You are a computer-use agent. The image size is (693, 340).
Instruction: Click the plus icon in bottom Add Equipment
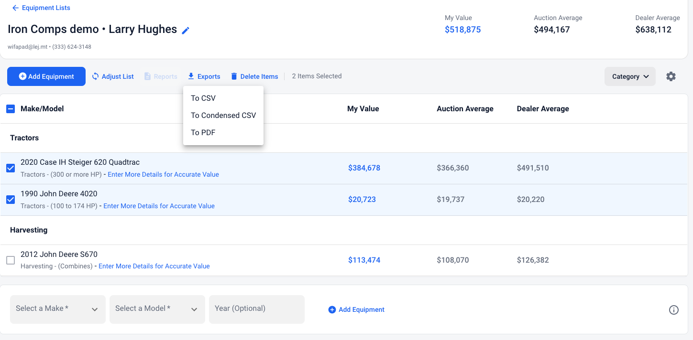click(332, 310)
